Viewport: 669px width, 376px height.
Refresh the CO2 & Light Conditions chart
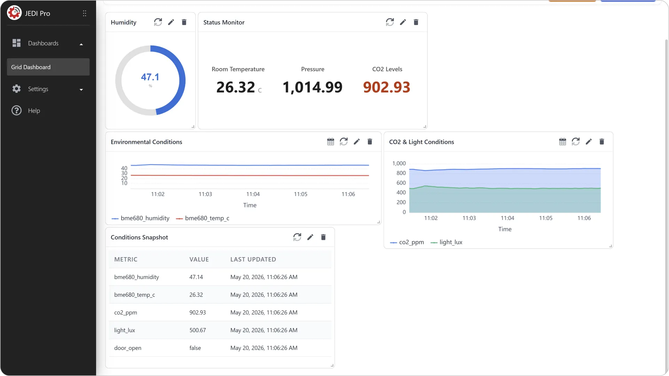click(576, 142)
